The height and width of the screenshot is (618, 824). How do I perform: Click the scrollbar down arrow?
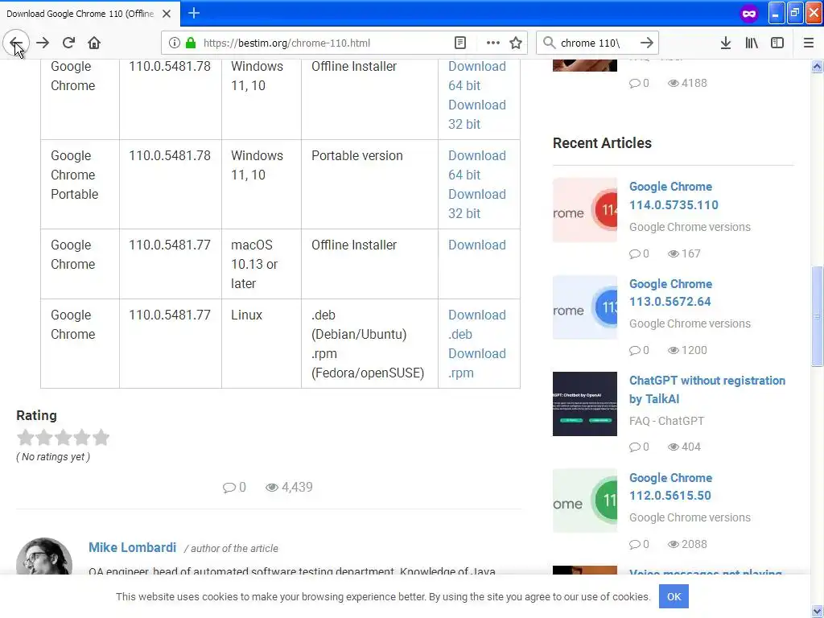click(817, 611)
